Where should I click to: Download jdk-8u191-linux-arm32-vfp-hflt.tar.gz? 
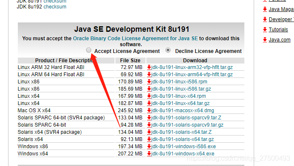(192, 67)
